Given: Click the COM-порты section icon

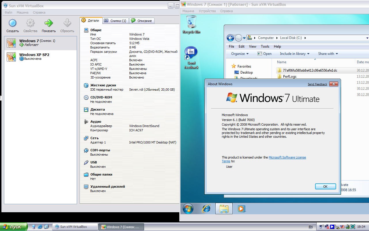Looking at the screenshot, I should [x=86, y=150].
